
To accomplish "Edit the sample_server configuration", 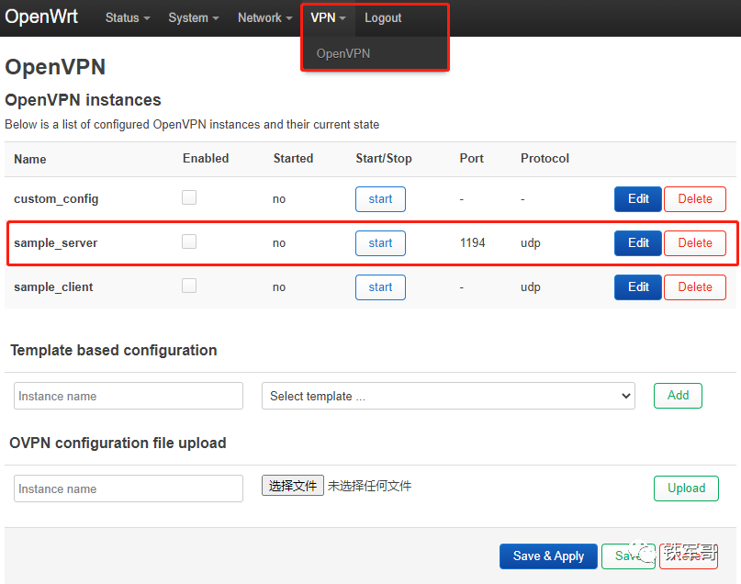I will click(x=637, y=242).
